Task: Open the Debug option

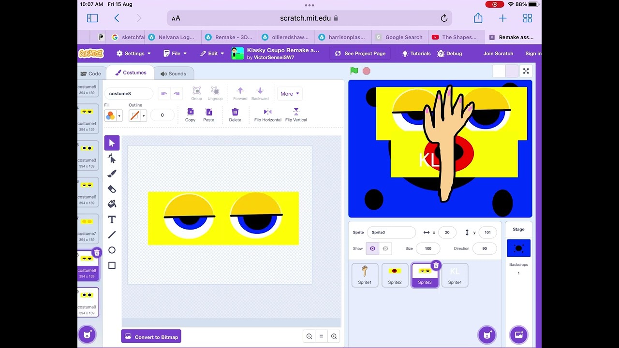Action: [449, 54]
